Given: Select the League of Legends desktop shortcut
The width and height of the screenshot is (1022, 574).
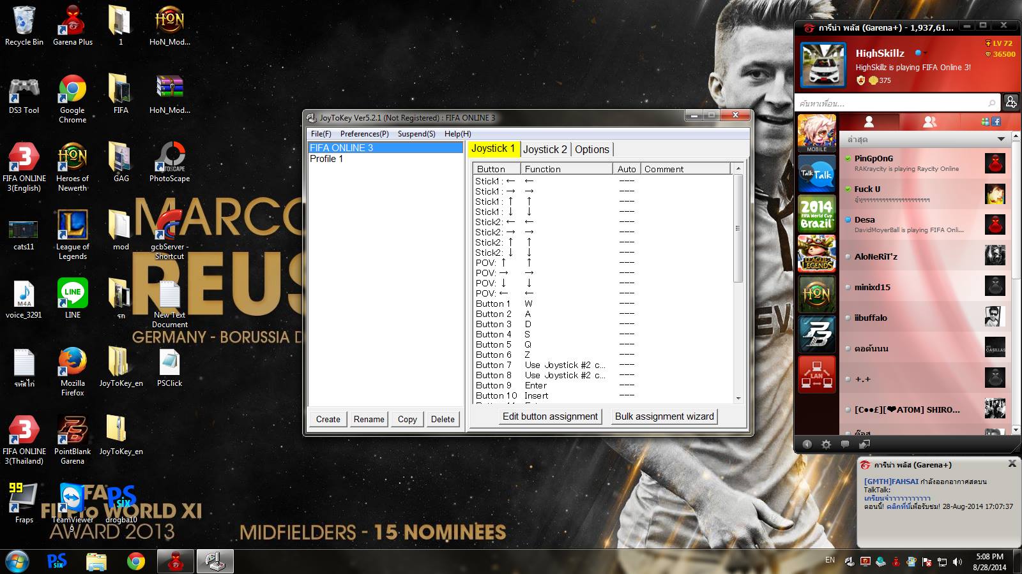Looking at the screenshot, I should click(73, 235).
